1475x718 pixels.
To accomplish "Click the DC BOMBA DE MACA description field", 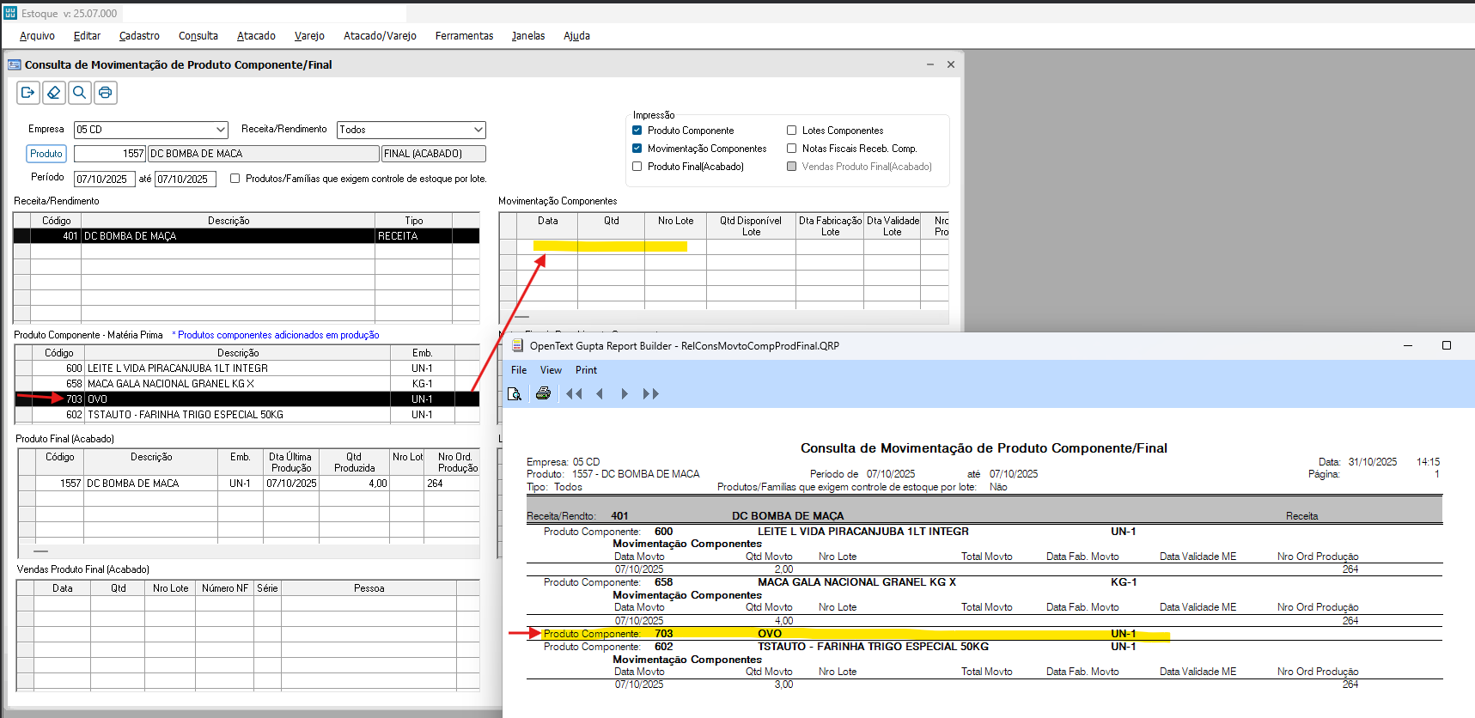I will [x=264, y=154].
